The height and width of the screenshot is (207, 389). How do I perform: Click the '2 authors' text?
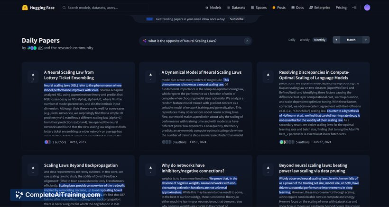pos(59,142)
